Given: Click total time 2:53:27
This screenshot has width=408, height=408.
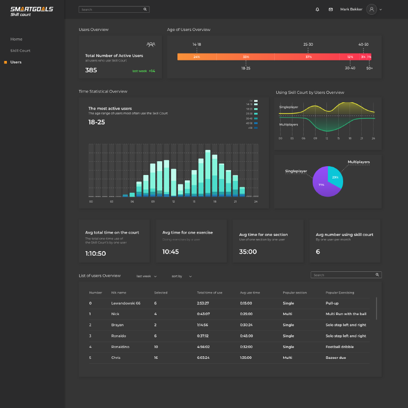Looking at the screenshot, I should coord(203,303).
